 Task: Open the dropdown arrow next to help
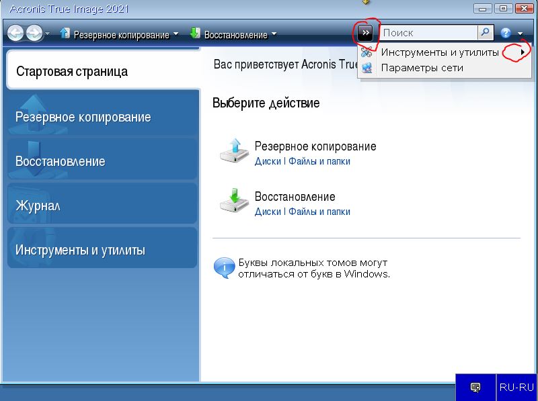(x=520, y=34)
